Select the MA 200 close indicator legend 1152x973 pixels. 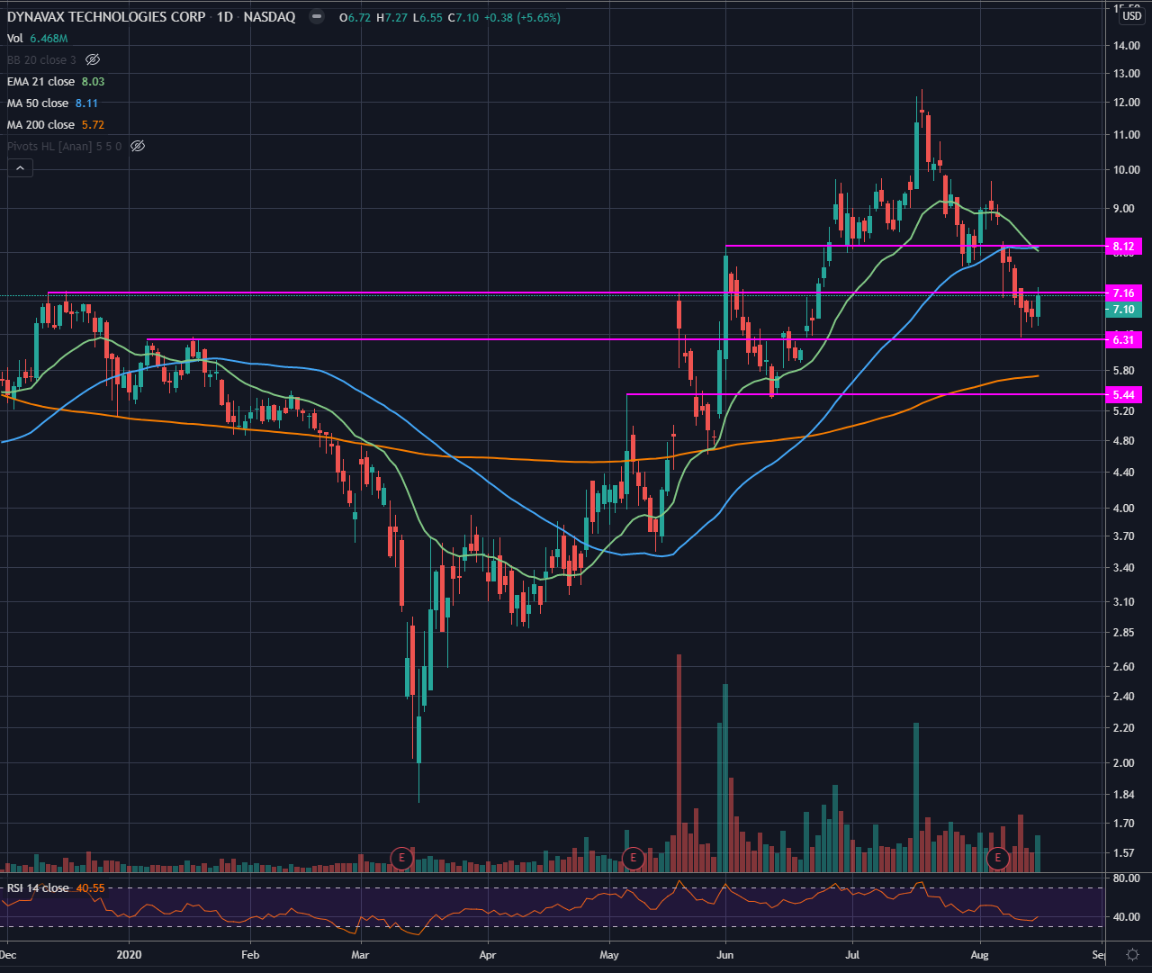click(40, 125)
